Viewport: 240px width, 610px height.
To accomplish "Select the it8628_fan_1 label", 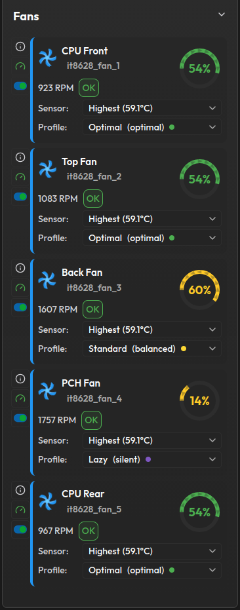I will (94, 66).
